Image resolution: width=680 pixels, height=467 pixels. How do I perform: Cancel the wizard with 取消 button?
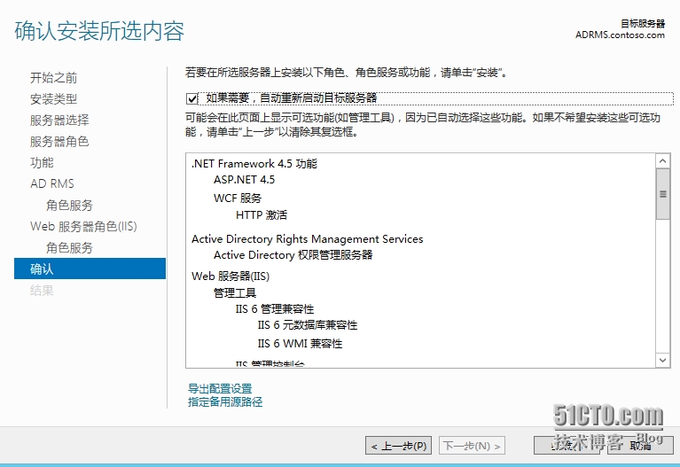[640, 446]
